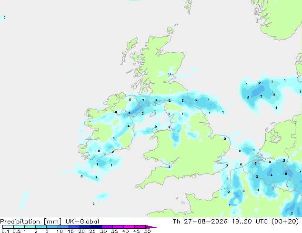Click the '10' legend scale label
Image resolution: width=302 pixels, height=233 pixels.
coord(60,231)
